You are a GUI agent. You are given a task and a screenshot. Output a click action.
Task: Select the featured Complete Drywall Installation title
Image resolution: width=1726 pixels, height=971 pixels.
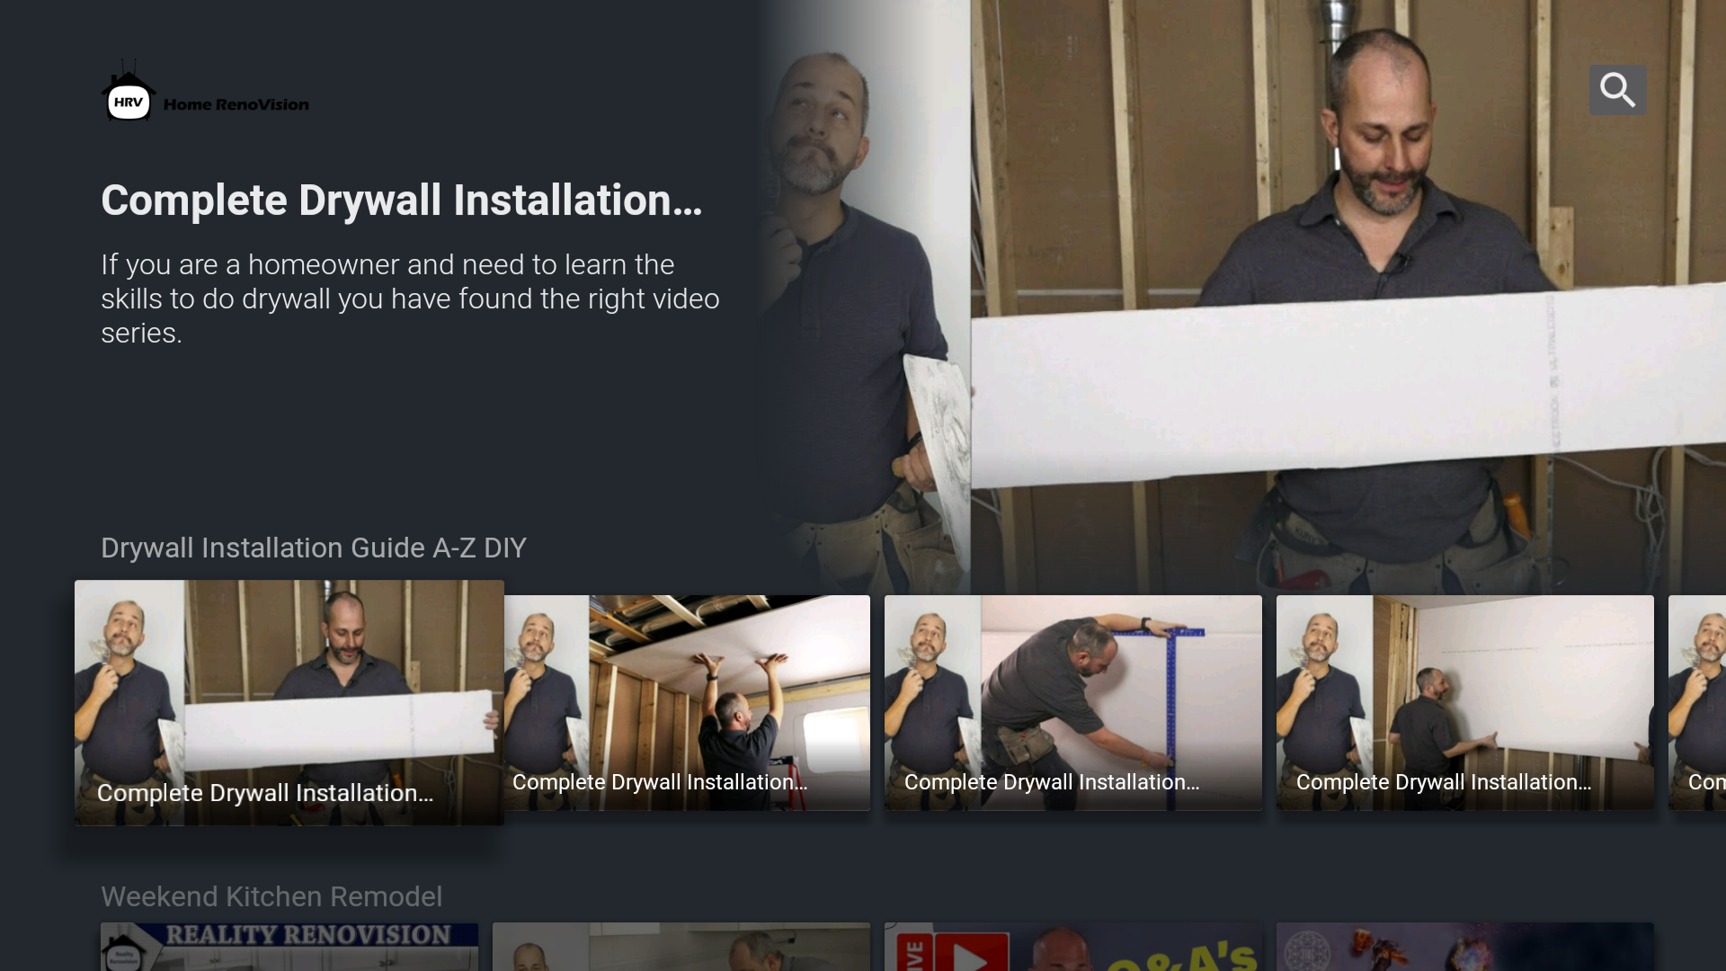pos(402,200)
